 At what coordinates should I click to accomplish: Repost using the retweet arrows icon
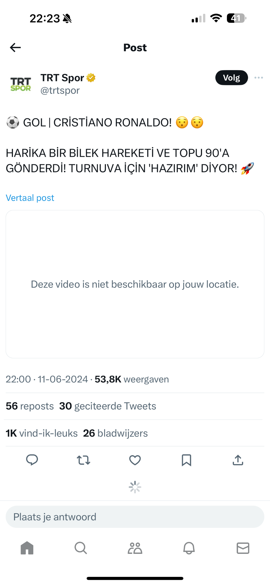[83, 460]
